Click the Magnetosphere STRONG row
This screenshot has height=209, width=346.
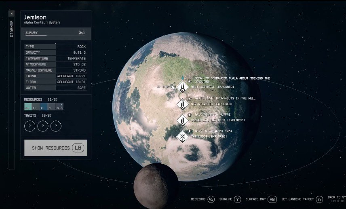click(x=56, y=70)
